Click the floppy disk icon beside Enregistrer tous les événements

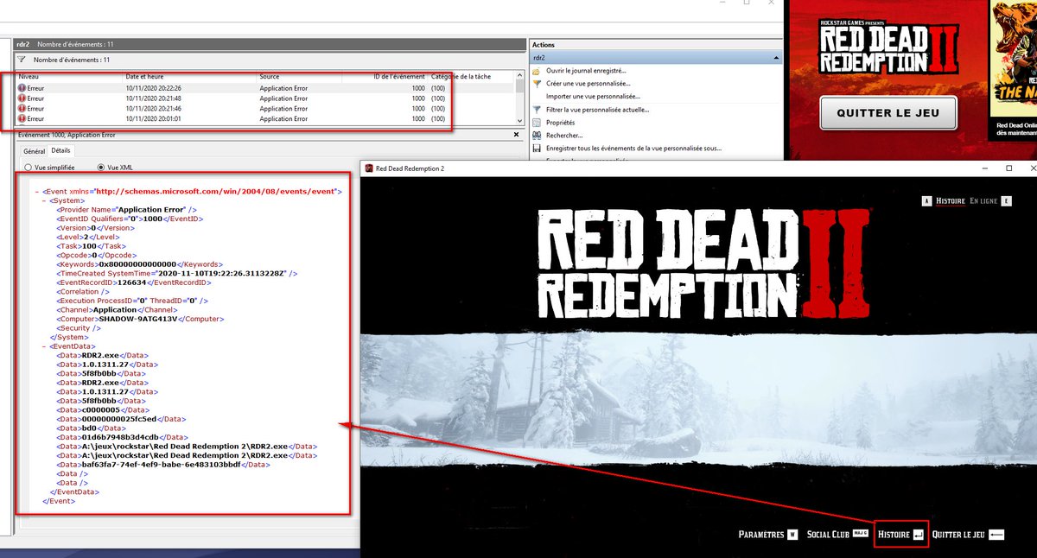(537, 149)
